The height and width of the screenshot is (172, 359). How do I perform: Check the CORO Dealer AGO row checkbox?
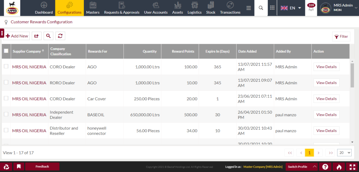[x=6, y=66]
